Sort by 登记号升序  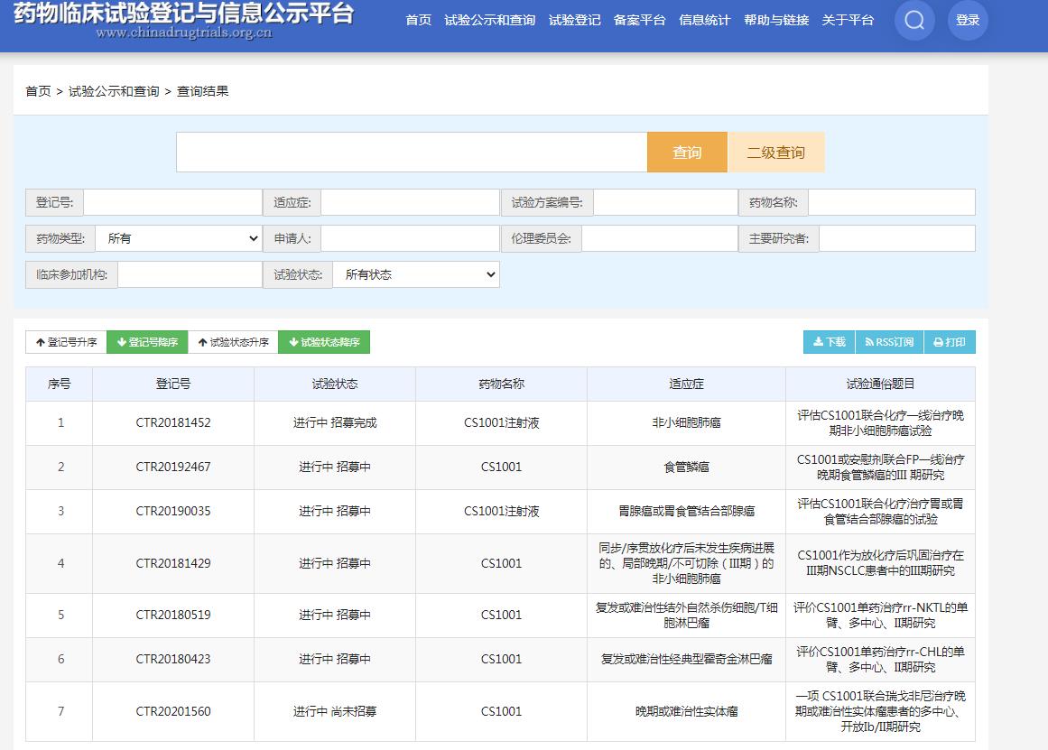[66, 342]
